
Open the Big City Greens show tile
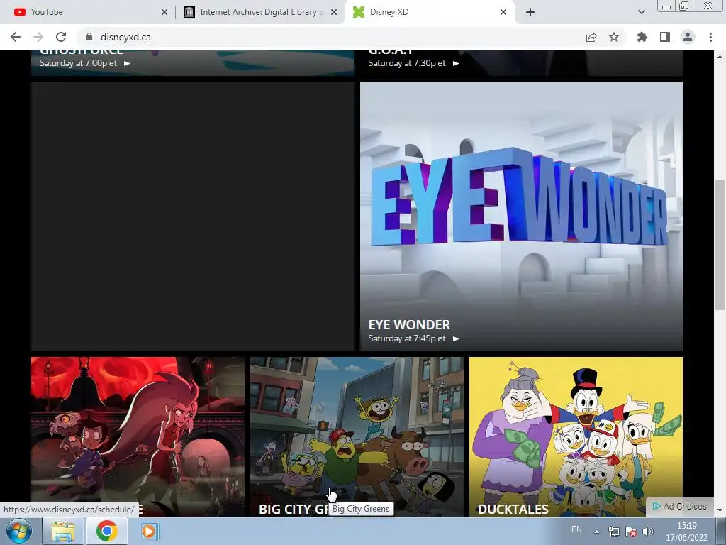pyautogui.click(x=357, y=436)
